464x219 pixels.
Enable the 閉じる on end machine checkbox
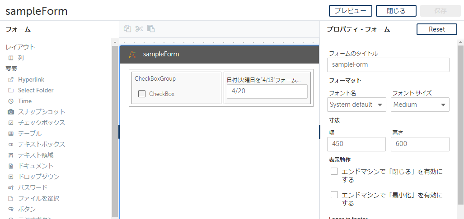pyautogui.click(x=334, y=172)
